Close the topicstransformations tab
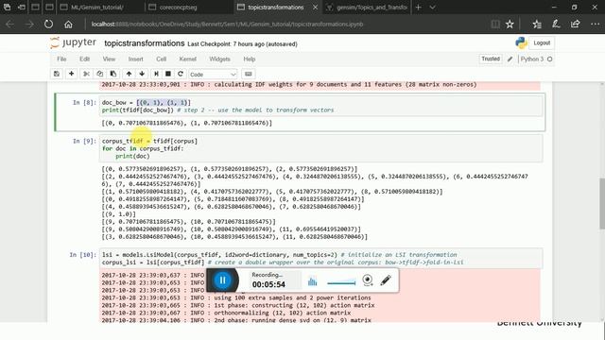 click(315, 8)
